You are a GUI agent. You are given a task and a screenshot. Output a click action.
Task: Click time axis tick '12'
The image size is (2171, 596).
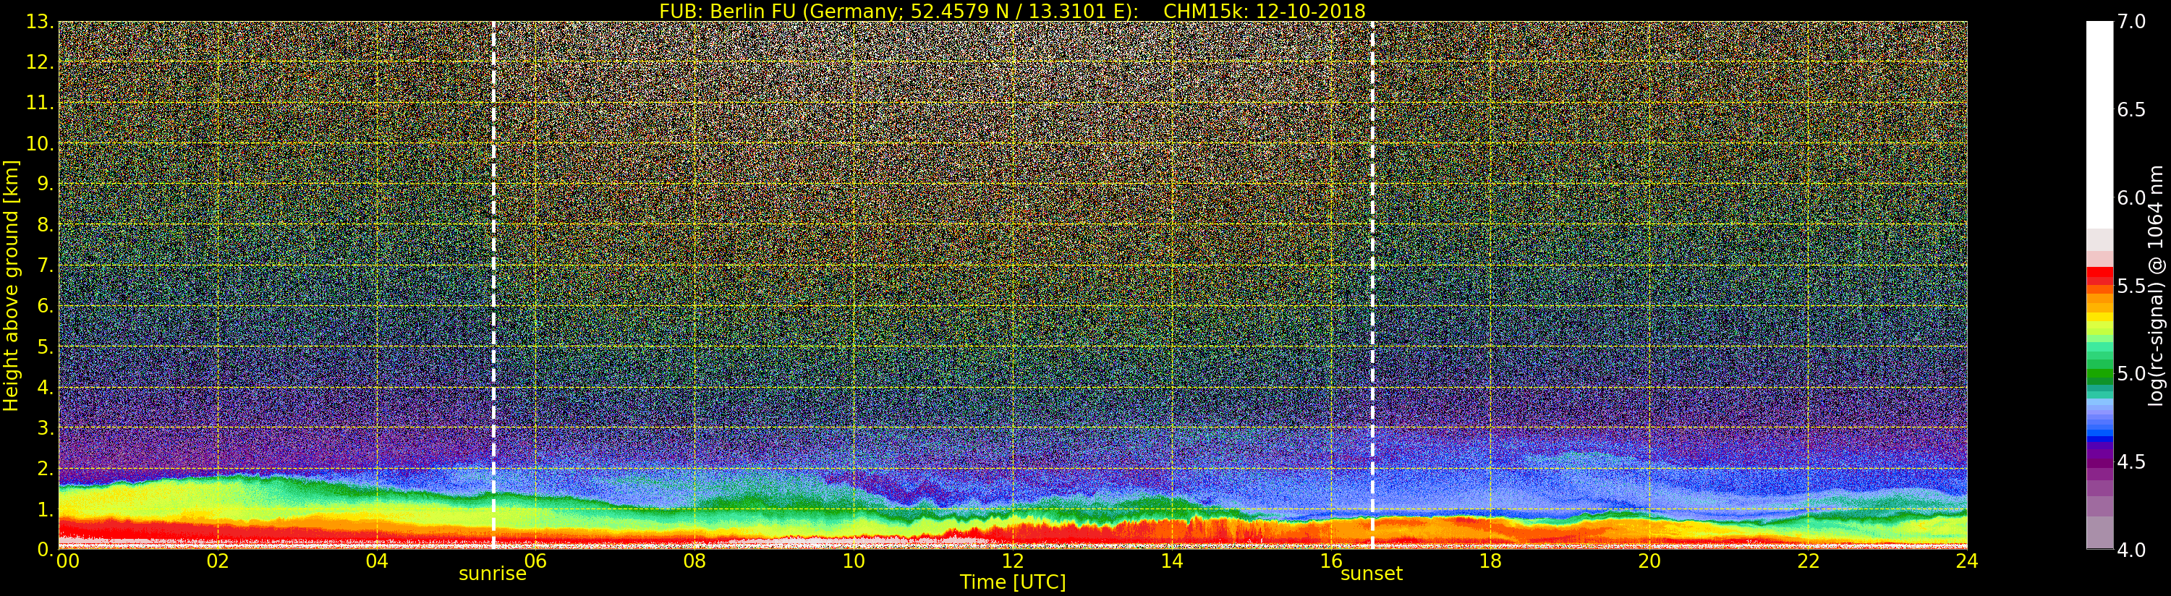click(x=1012, y=561)
